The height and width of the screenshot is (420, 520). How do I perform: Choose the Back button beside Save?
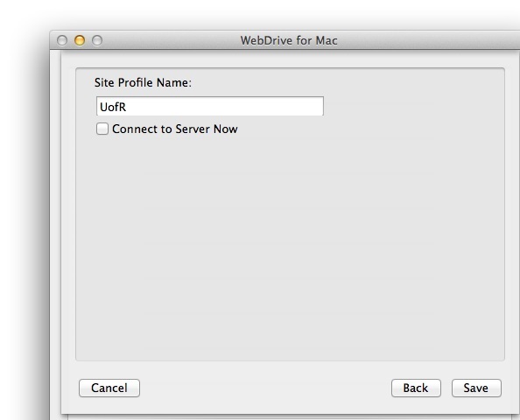pos(416,388)
